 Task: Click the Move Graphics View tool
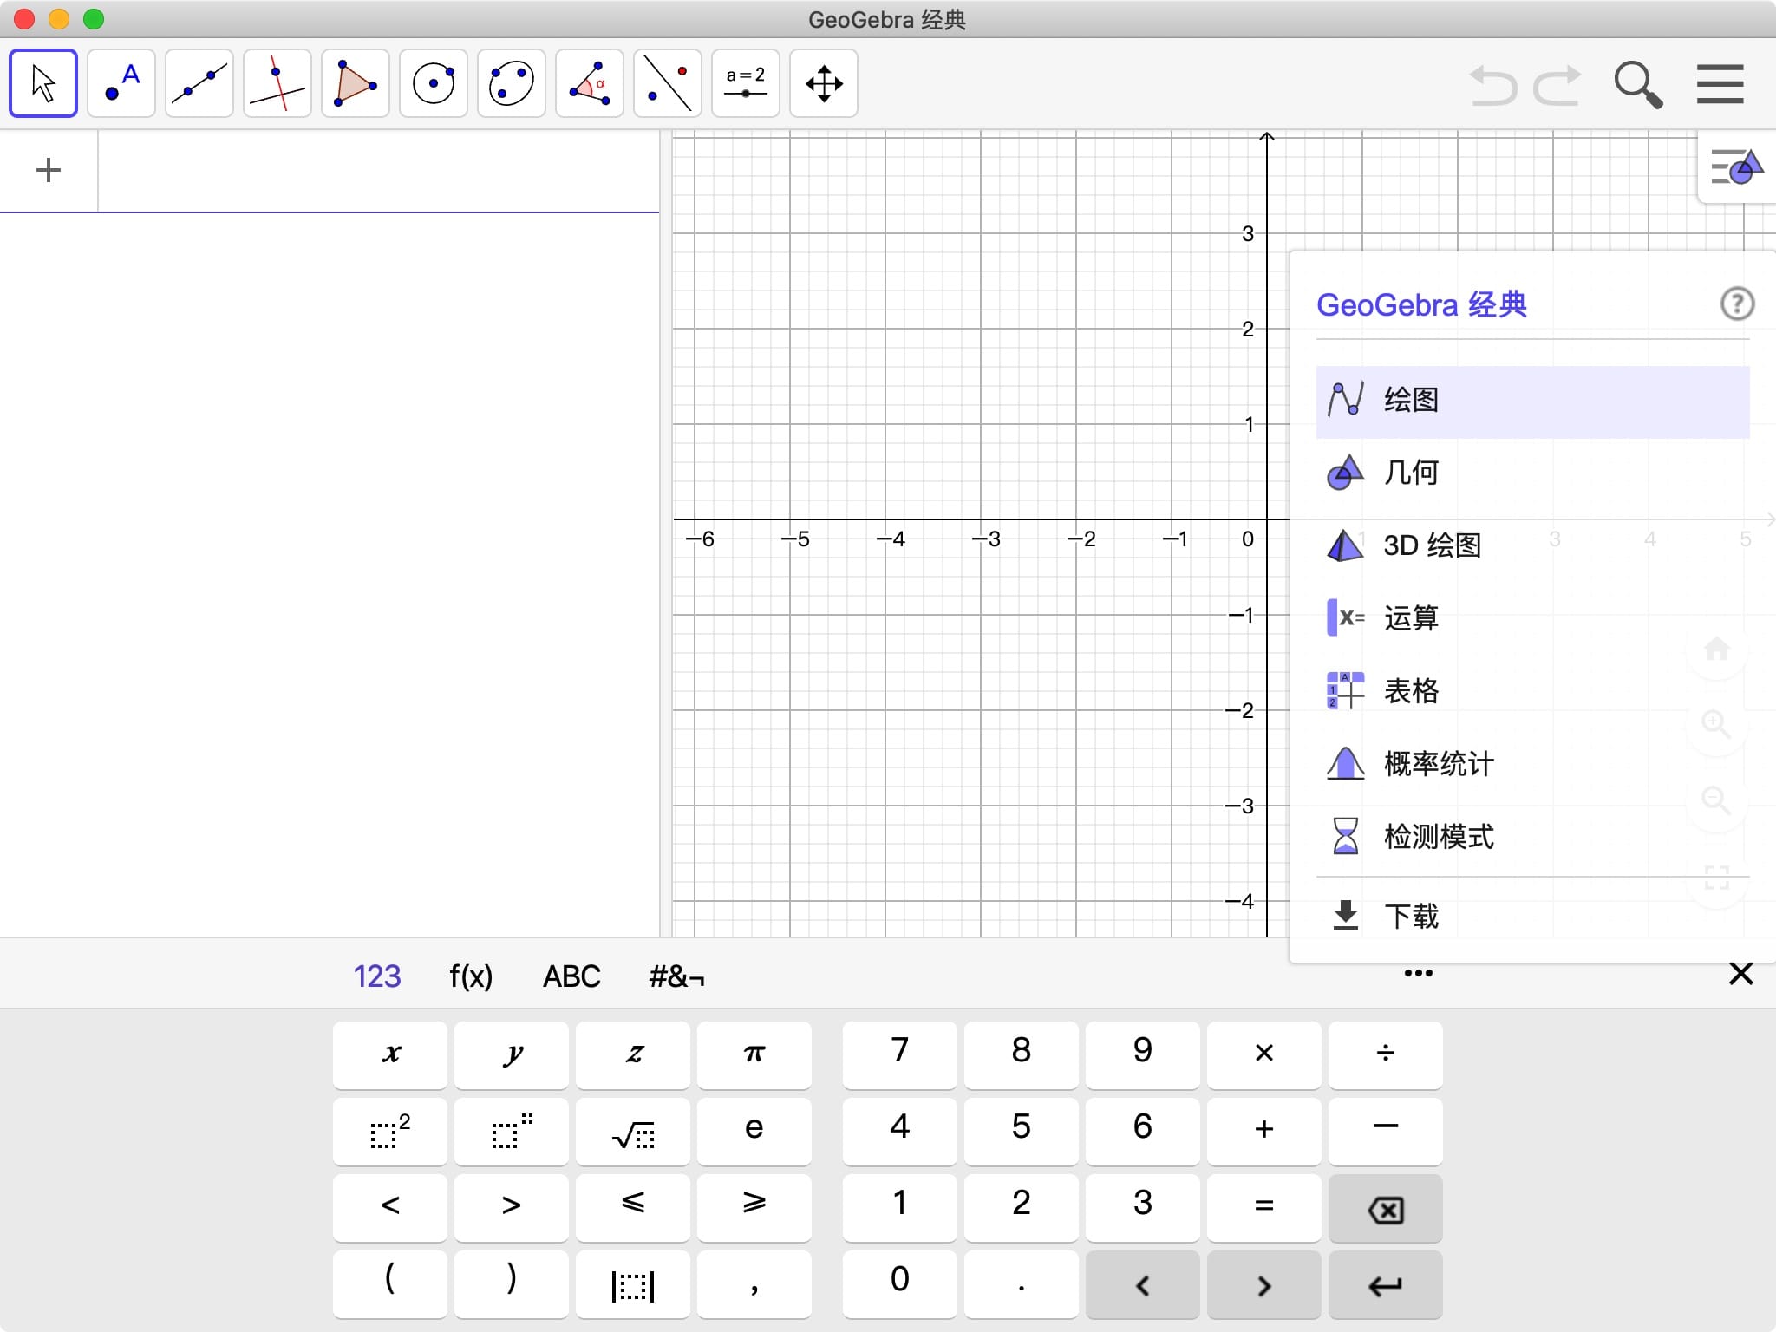[824, 84]
